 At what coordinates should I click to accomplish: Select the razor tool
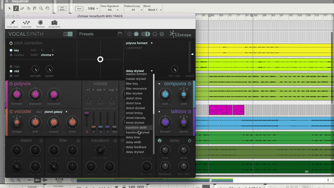28,8
